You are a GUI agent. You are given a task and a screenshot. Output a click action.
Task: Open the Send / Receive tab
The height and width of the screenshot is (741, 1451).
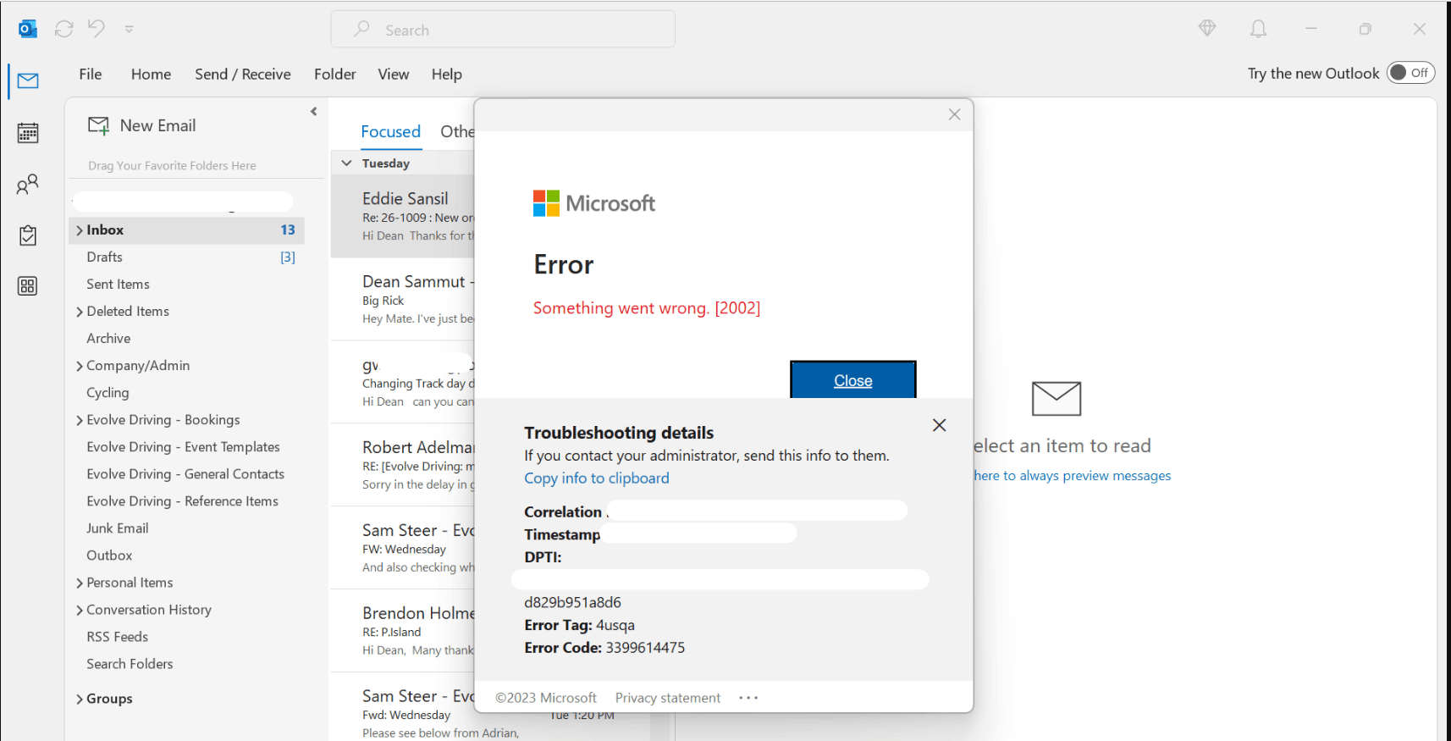[x=243, y=74]
